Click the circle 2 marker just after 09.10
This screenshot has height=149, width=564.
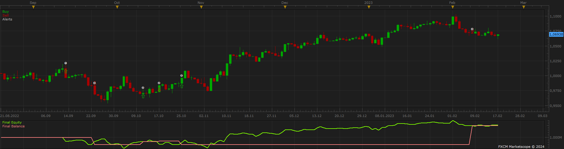tap(143, 88)
